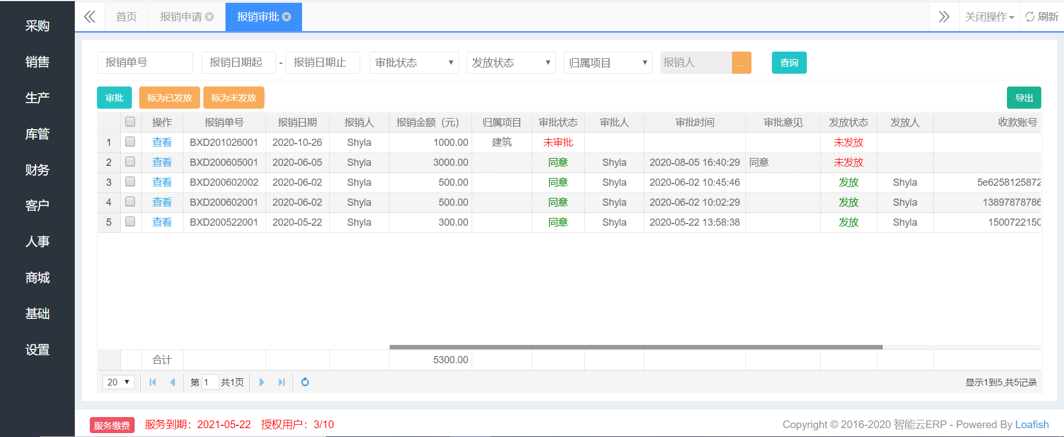
Task: Open the 采购 sidebar menu
Action: click(37, 26)
